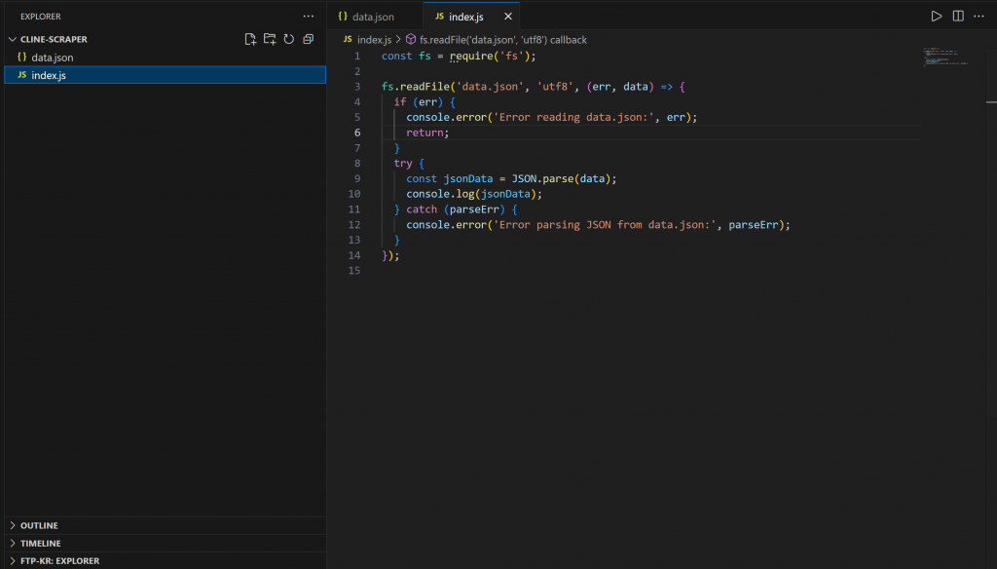997x569 pixels.
Task: Expand the Outline panel
Action: pyautogui.click(x=39, y=526)
